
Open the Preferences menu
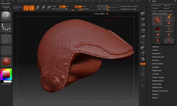(x=79, y=1)
